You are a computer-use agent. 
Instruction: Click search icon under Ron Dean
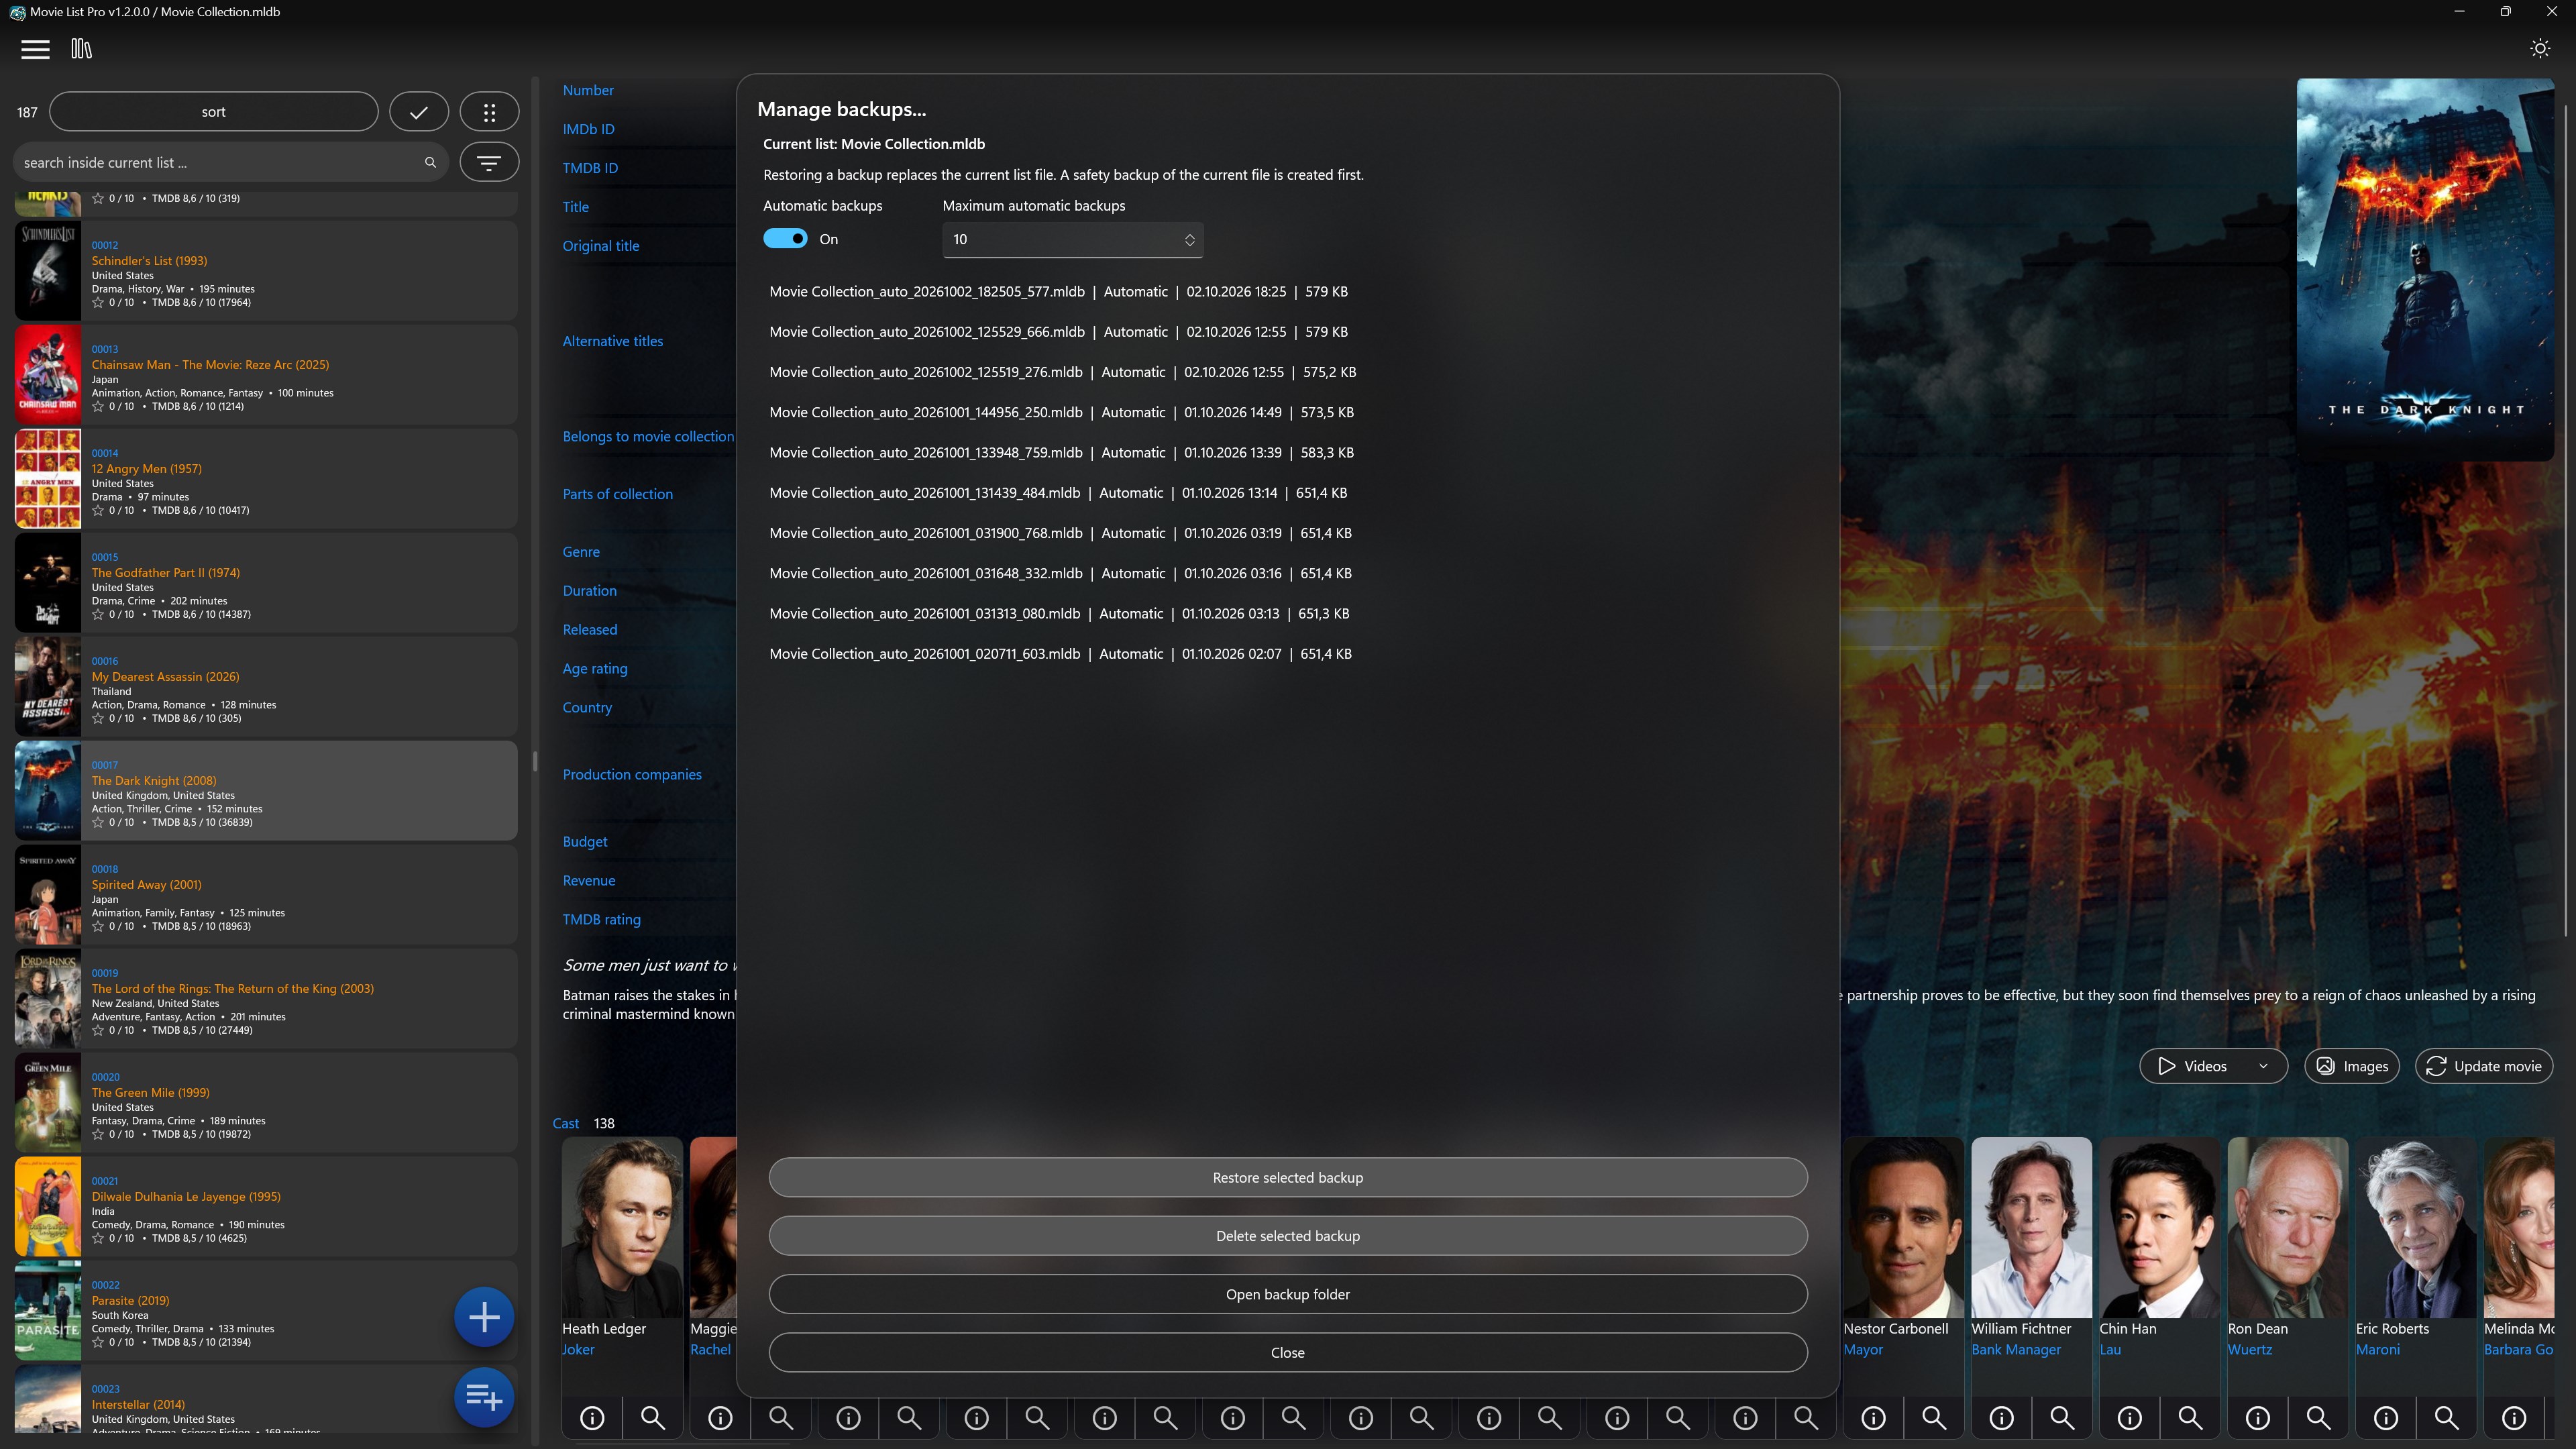2318,1418
